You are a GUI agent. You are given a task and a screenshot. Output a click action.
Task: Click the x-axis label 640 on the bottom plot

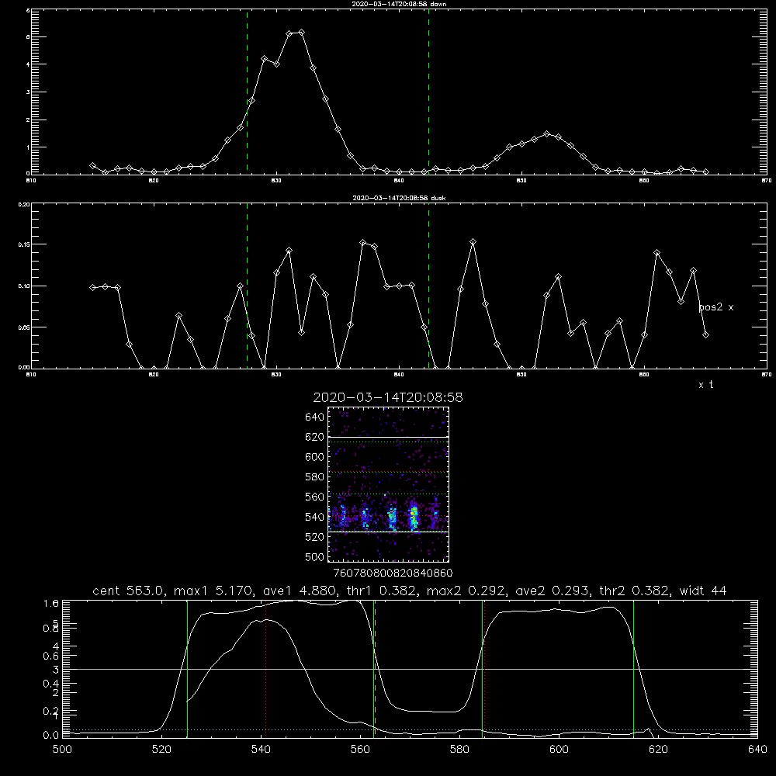point(757,750)
